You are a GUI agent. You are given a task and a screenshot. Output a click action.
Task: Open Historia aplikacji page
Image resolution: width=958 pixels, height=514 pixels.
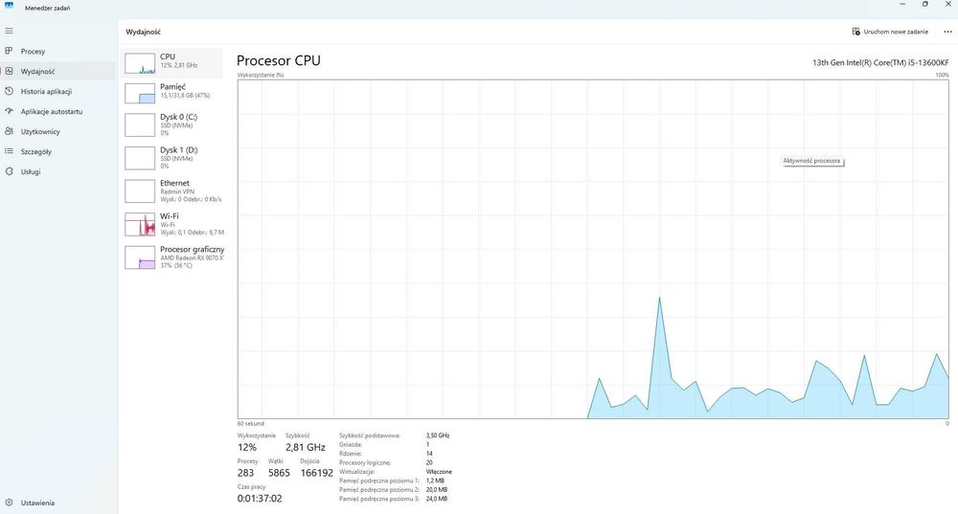point(46,92)
